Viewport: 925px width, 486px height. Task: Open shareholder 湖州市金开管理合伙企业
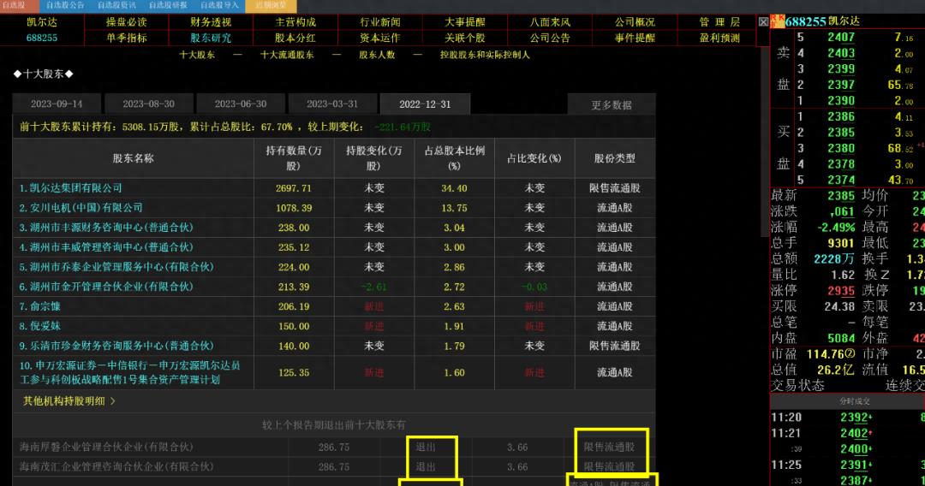point(106,287)
